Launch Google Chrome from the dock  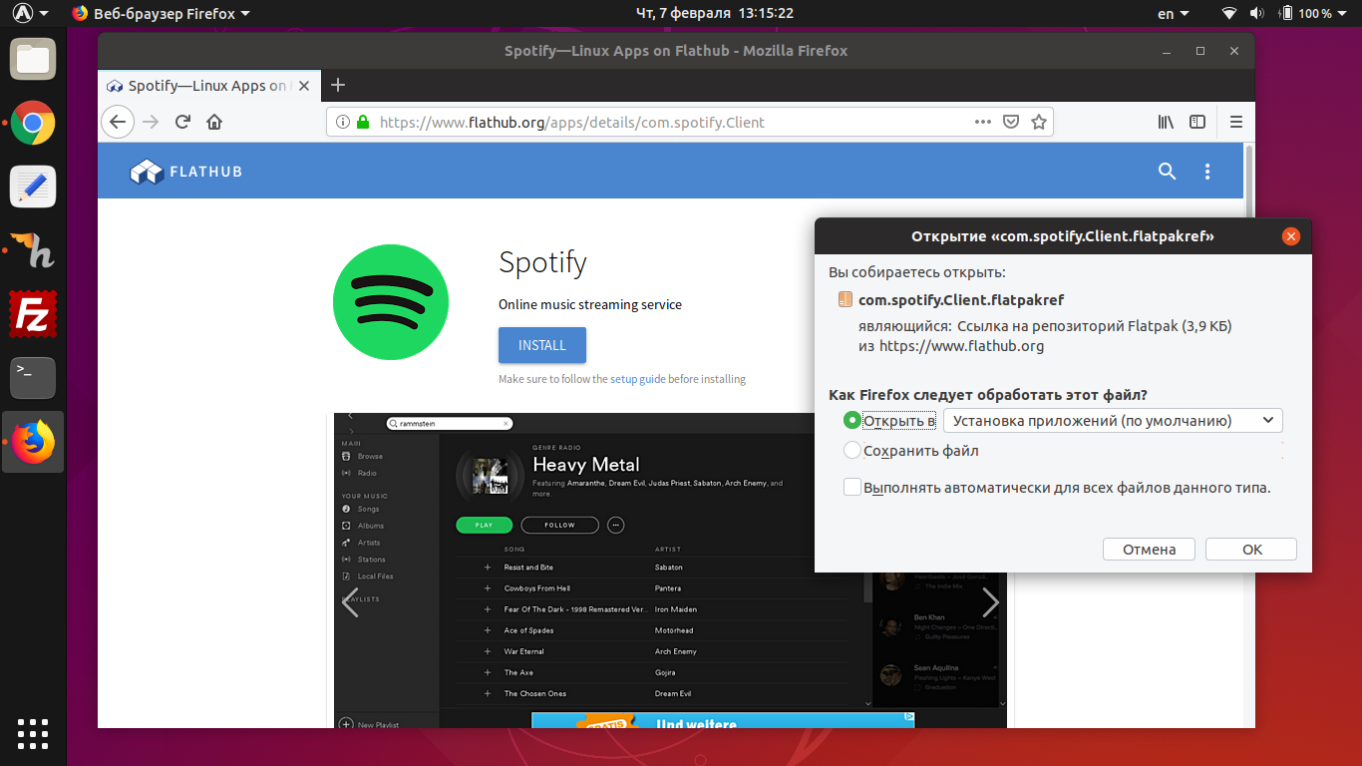pyautogui.click(x=33, y=124)
